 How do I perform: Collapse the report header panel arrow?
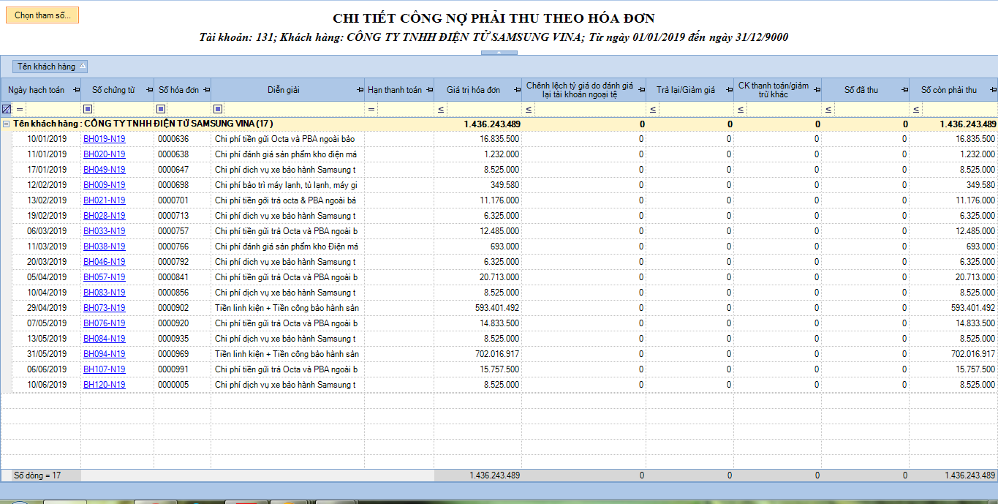[499, 53]
